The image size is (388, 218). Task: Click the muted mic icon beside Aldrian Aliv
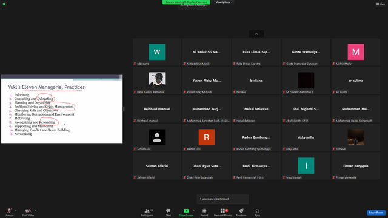coord(135,149)
